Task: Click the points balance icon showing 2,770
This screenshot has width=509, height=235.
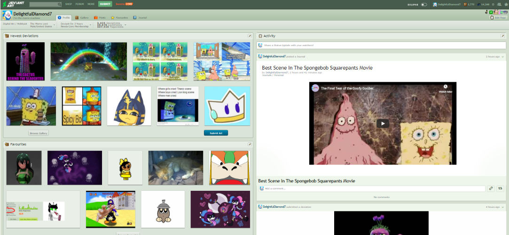Action: (x=465, y=5)
